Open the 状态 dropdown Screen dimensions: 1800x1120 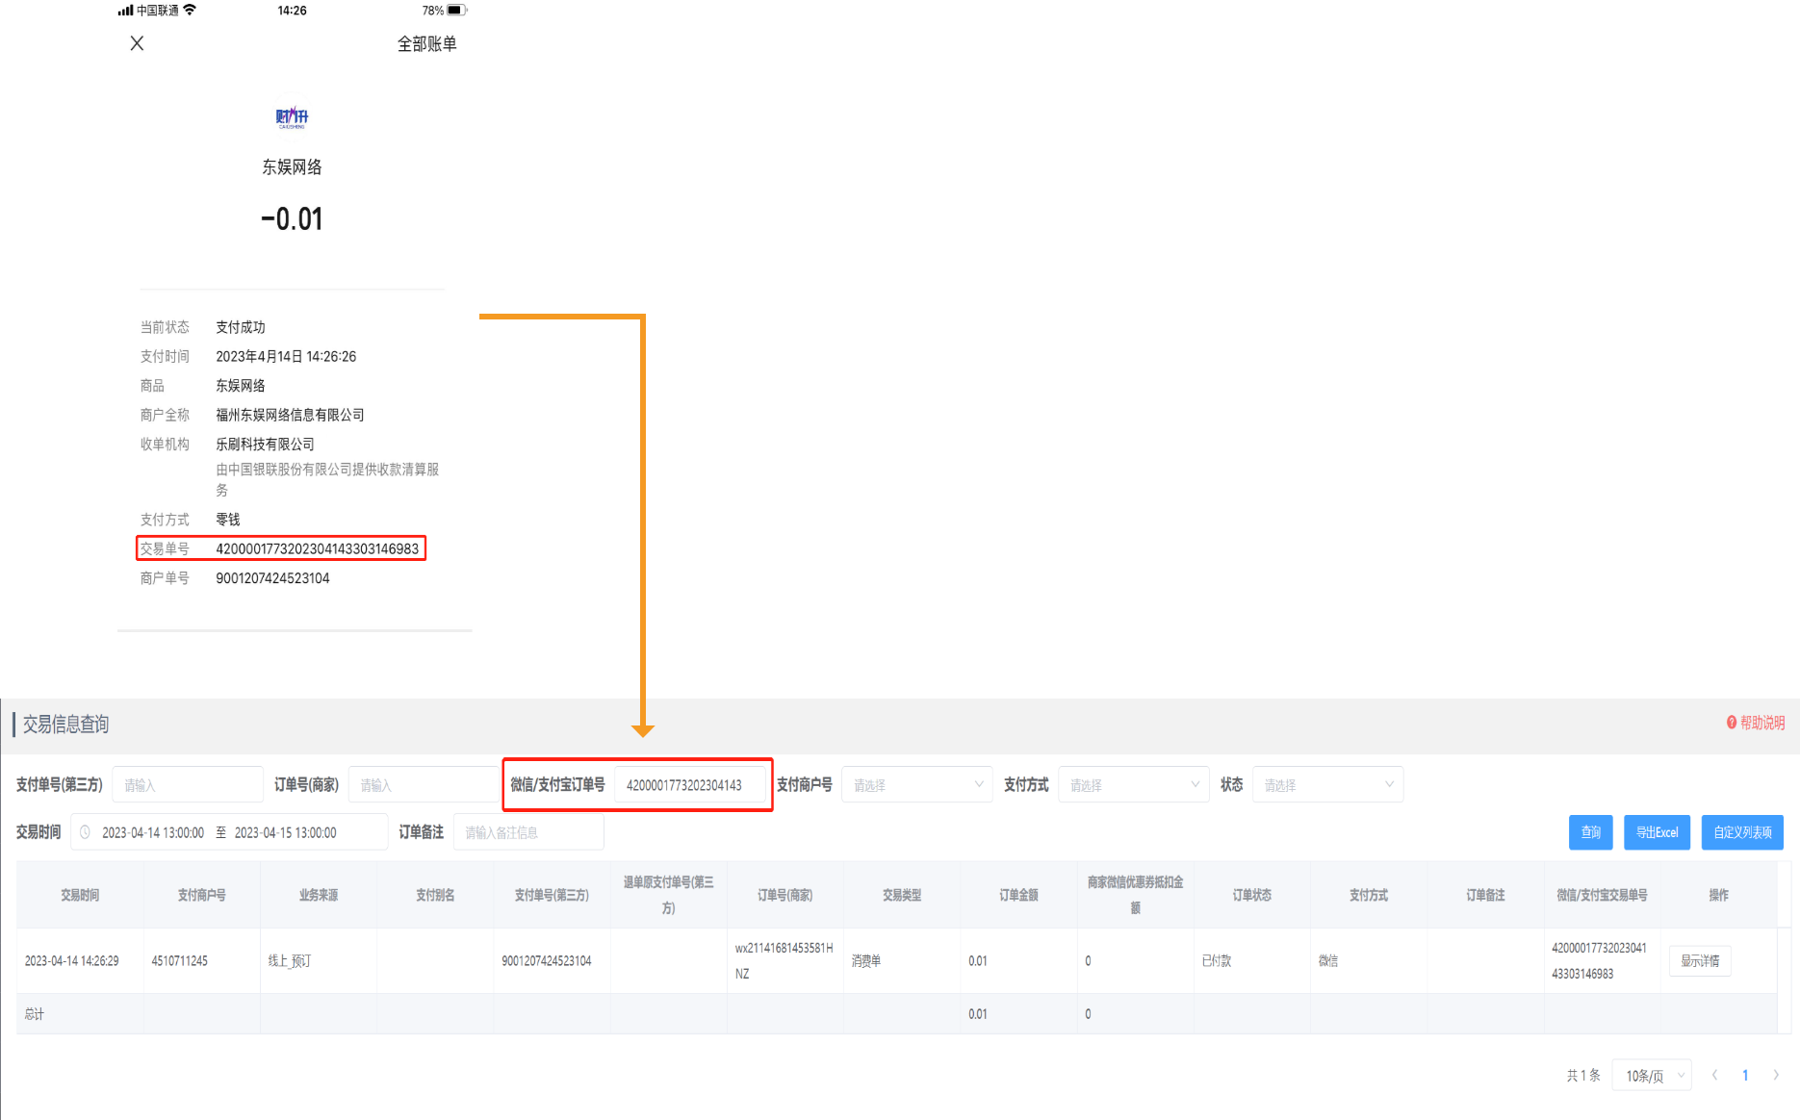pos(1327,785)
